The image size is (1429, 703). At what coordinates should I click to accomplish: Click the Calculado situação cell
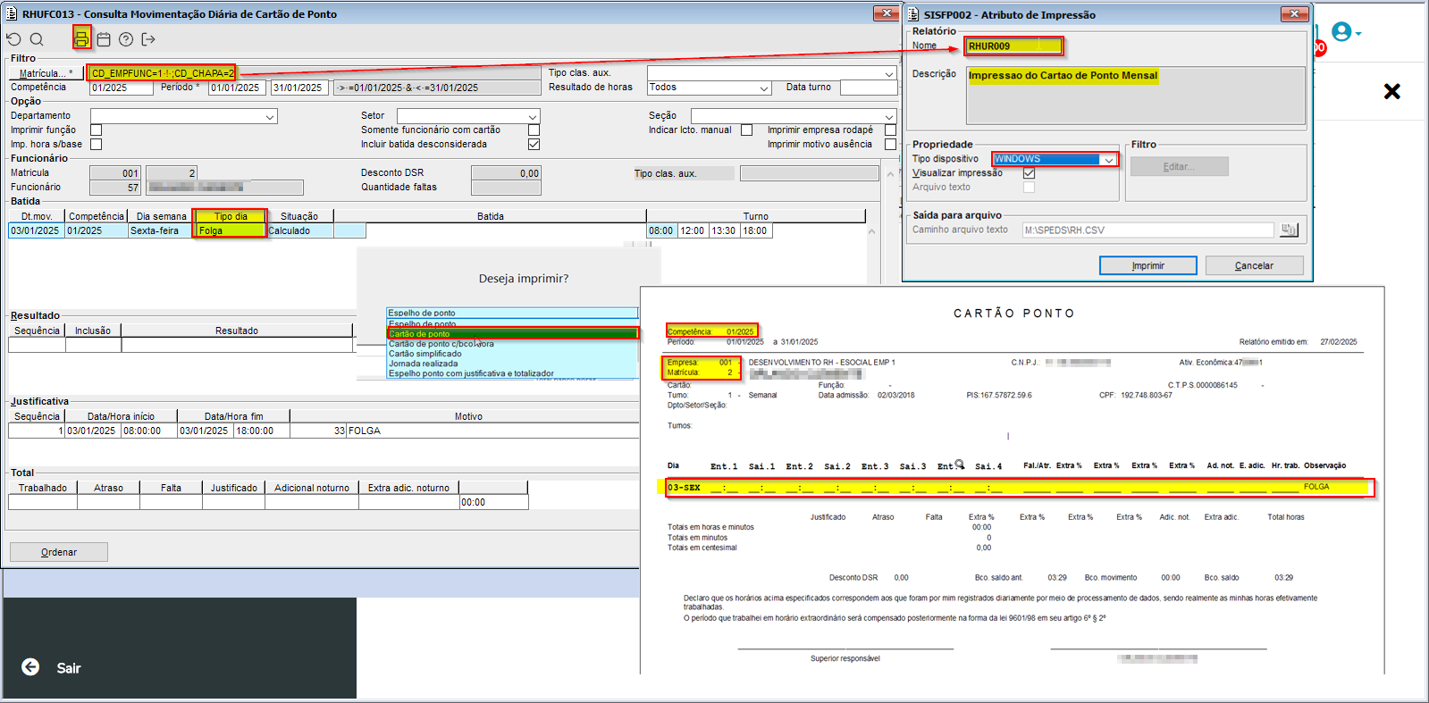[300, 230]
